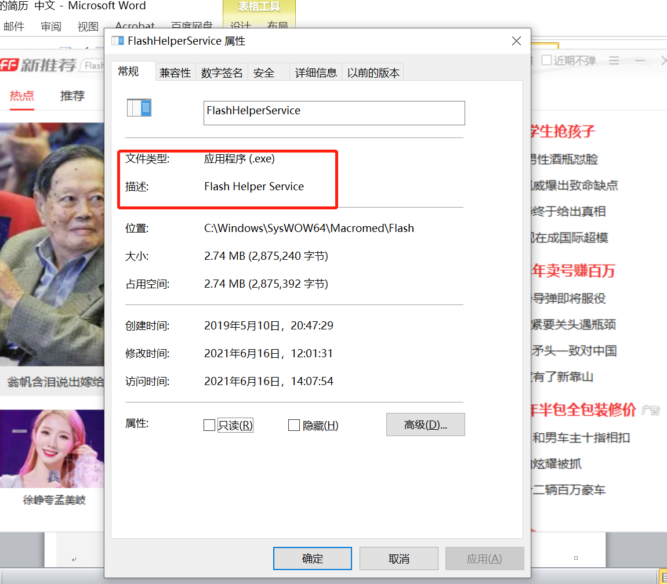Click the FlashHelperService file icon in the dialog

(x=139, y=108)
